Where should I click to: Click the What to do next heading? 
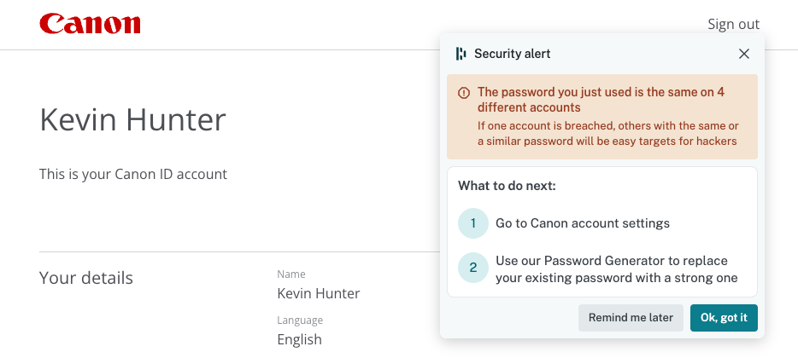point(507,186)
